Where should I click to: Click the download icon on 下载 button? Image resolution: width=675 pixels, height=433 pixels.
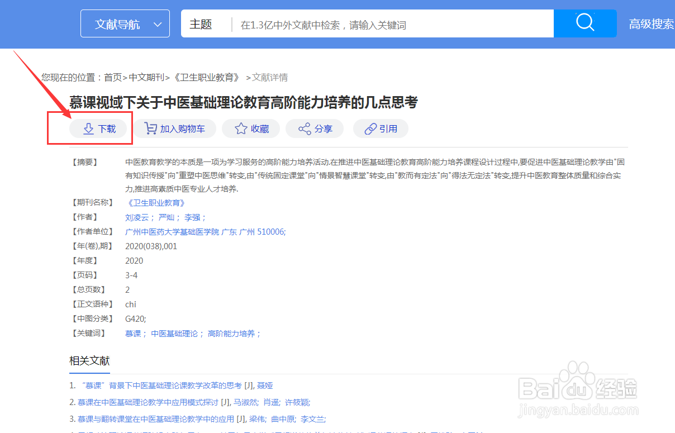click(88, 128)
